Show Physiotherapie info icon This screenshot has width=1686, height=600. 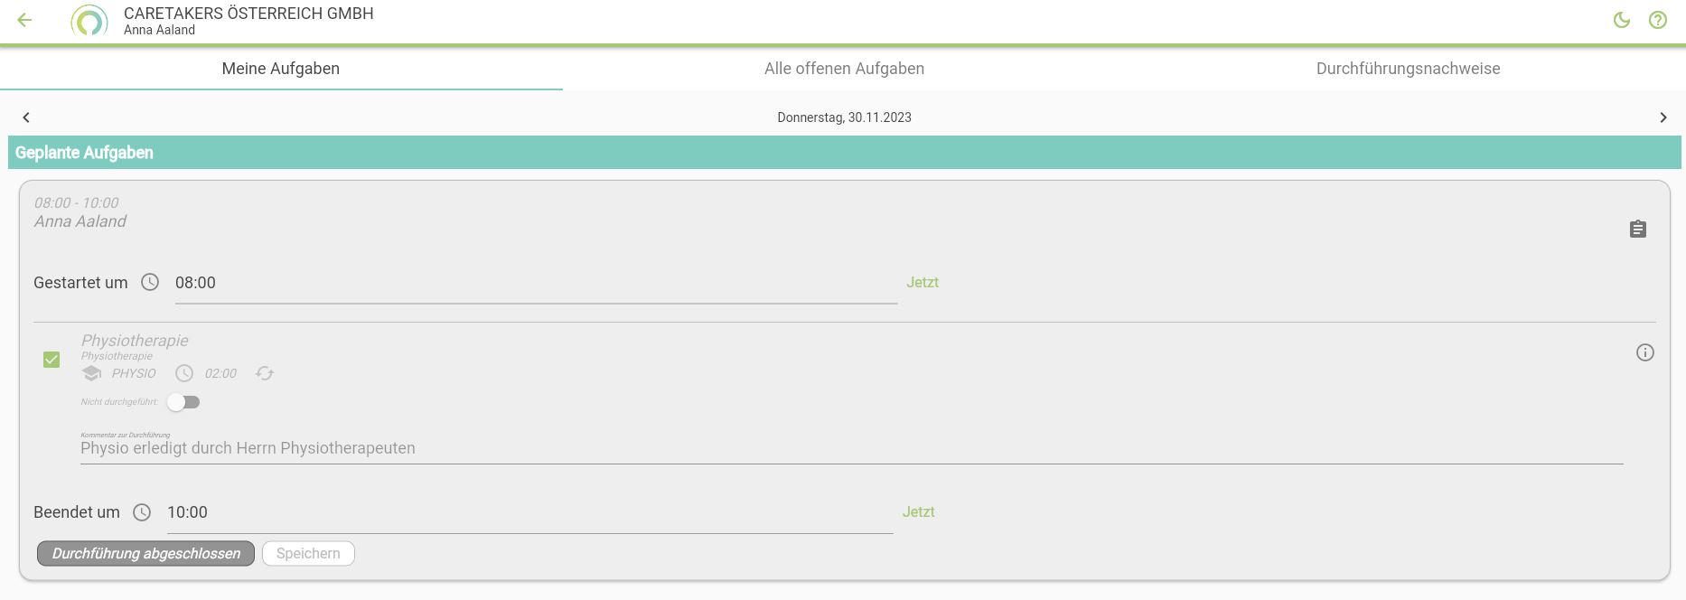pos(1645,352)
